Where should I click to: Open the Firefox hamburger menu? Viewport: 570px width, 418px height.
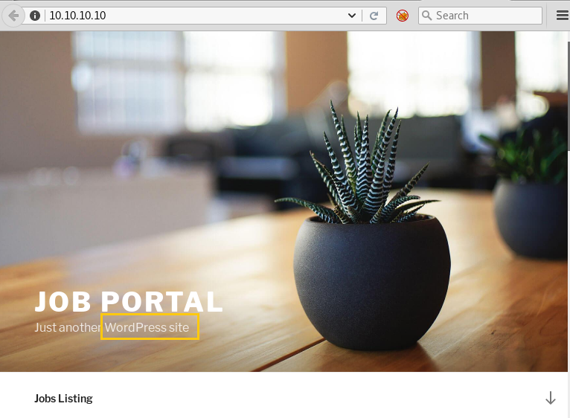point(563,16)
